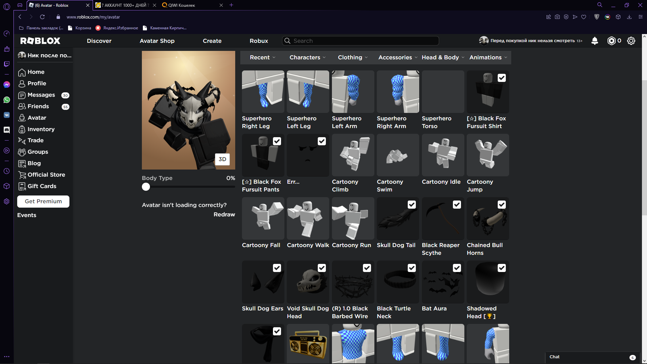Open the Robux balance icon
Viewport: 647px width, 364px height.
(x=611, y=41)
